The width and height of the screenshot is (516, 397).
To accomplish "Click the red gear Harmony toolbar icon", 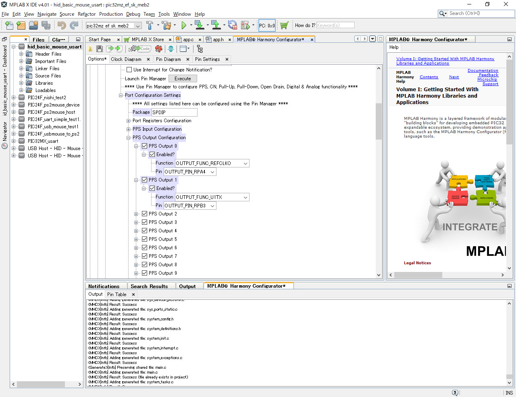I will point(159,49).
